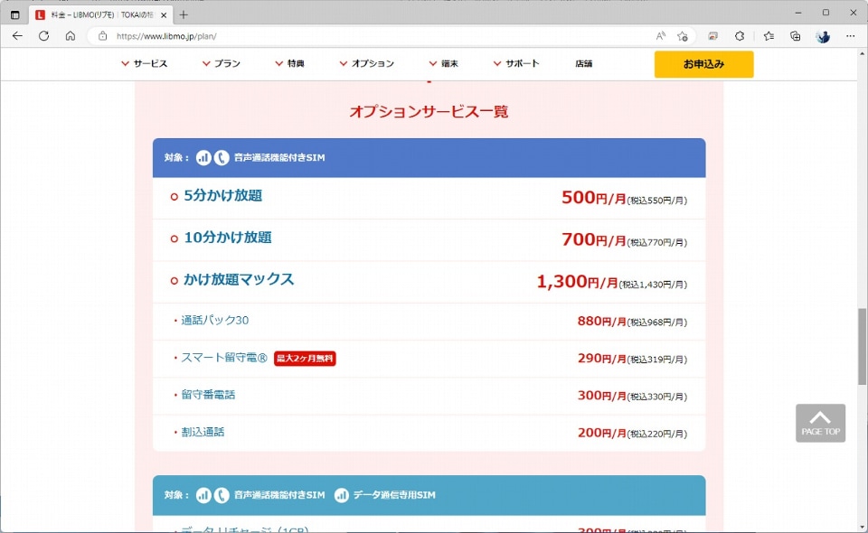This screenshot has width=868, height=533.
Task: Click the Home icon in the browser toolbar
Action: tap(71, 34)
